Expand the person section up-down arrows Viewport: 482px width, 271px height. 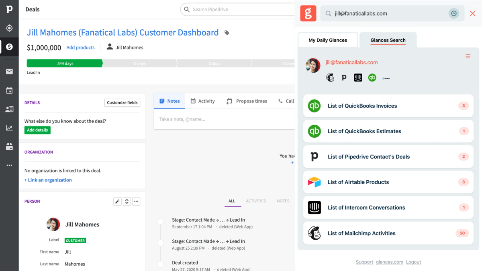pos(127,201)
